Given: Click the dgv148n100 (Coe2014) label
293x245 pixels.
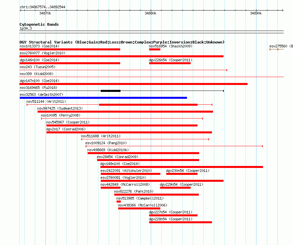Looking at the screenshot, I should [x=120, y=164].
